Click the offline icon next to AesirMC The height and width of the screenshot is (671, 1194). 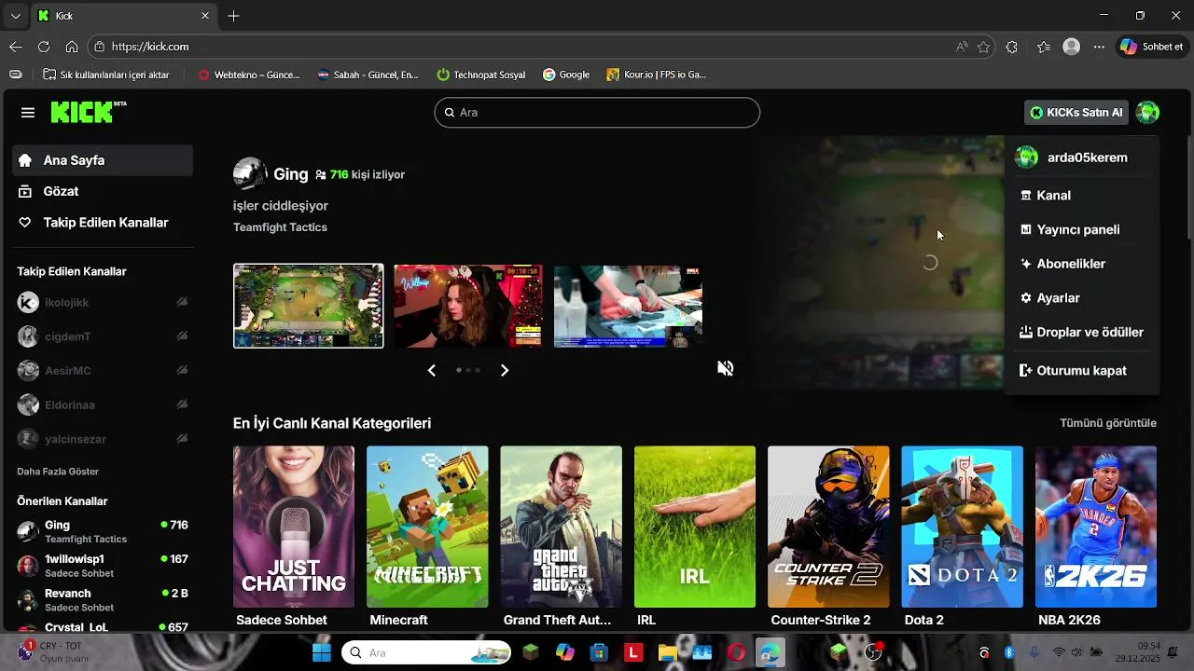coord(182,371)
